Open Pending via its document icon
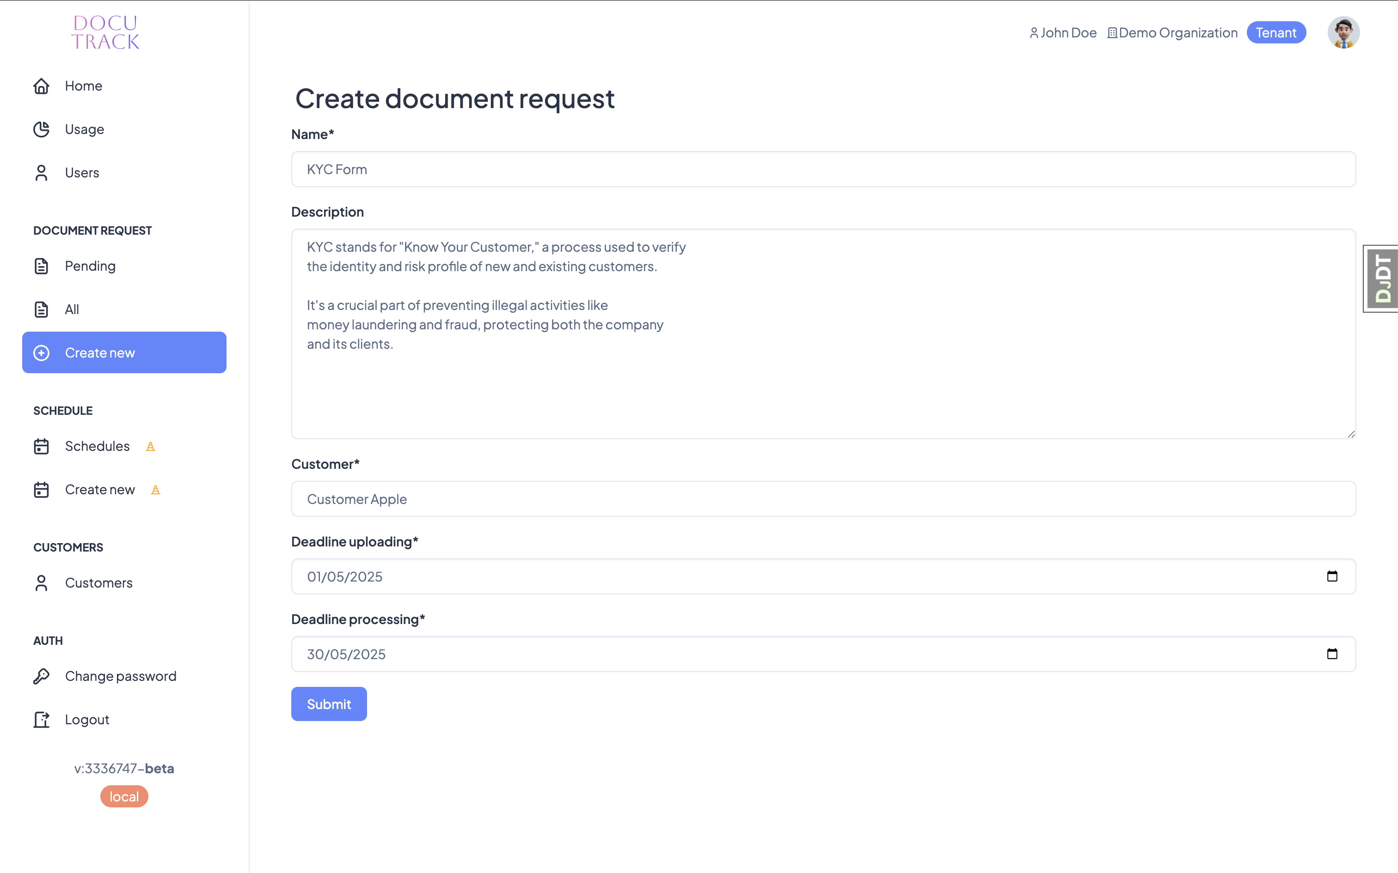Image resolution: width=1398 pixels, height=873 pixels. click(41, 266)
